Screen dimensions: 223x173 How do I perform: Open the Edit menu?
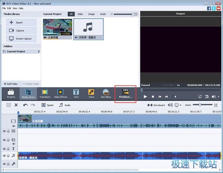(9, 8)
